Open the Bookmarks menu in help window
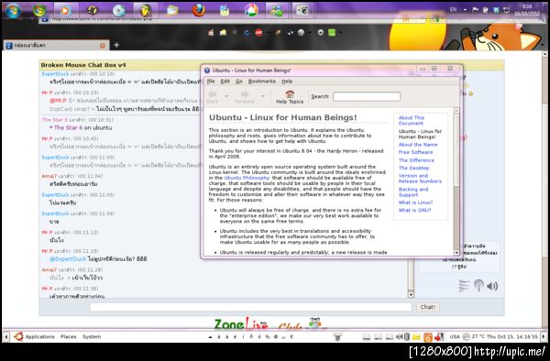This screenshot has width=550, height=361. pyautogui.click(x=262, y=82)
